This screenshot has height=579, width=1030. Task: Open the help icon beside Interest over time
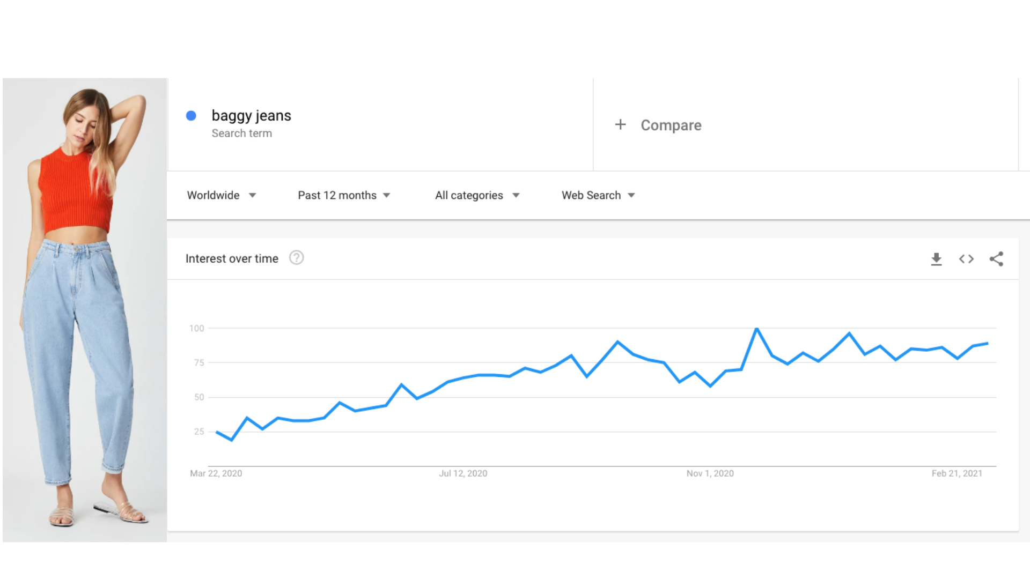pyautogui.click(x=296, y=258)
